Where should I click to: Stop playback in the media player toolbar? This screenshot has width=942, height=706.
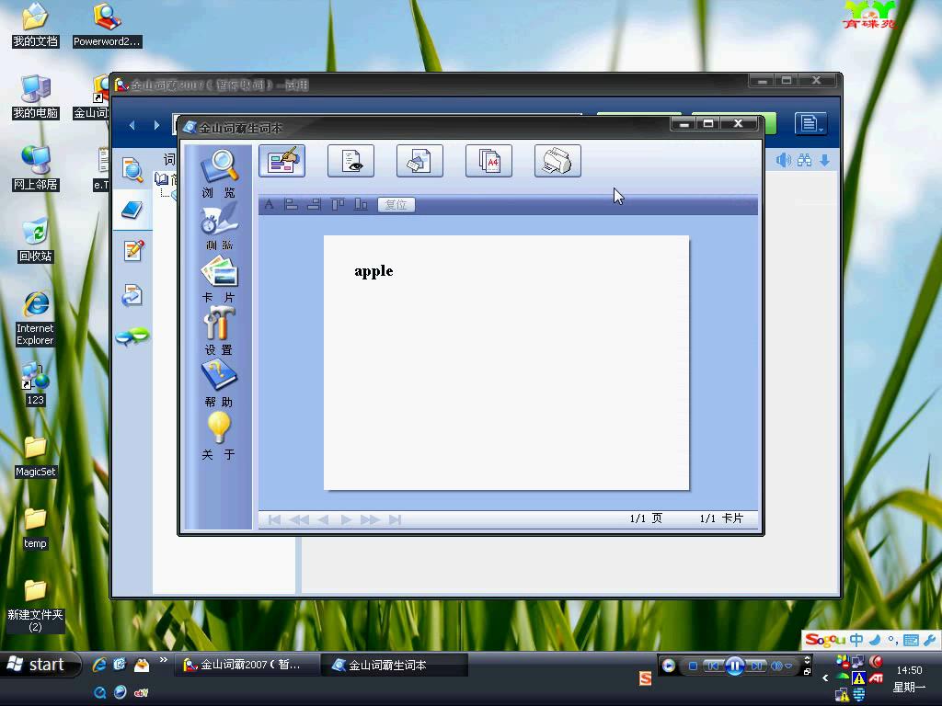click(x=693, y=666)
